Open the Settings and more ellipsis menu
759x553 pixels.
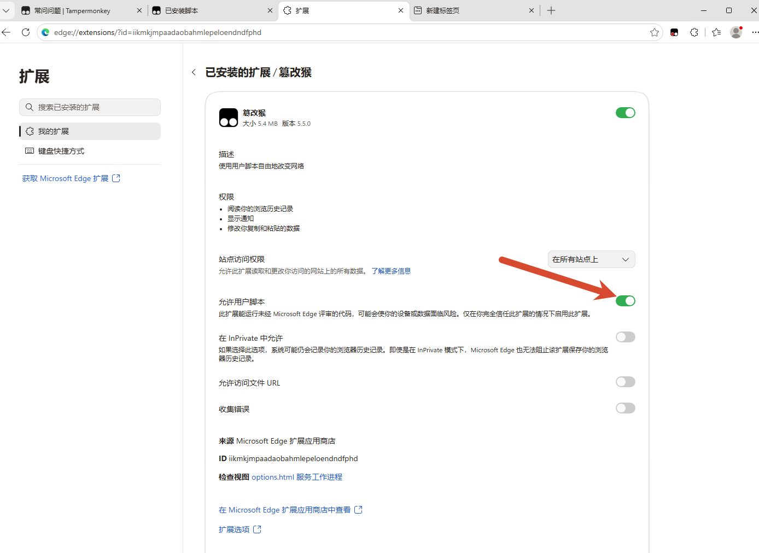(755, 32)
